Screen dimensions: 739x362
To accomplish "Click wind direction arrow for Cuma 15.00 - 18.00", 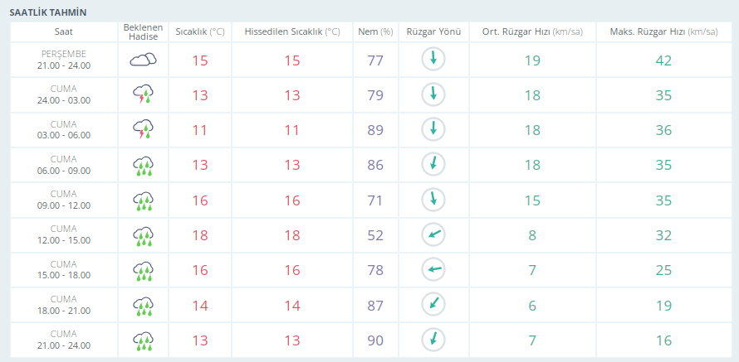I will (433, 270).
